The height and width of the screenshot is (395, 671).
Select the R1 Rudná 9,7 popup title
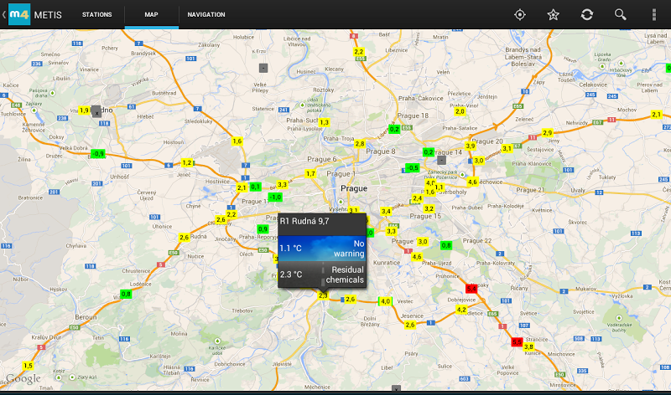click(x=304, y=221)
